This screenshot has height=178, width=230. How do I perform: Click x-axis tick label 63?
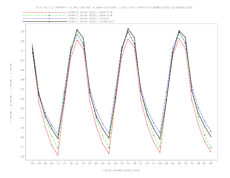[166, 163]
